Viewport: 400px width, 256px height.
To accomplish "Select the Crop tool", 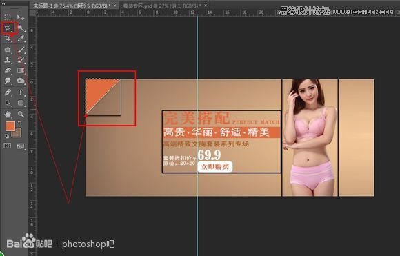I will click(x=8, y=39).
